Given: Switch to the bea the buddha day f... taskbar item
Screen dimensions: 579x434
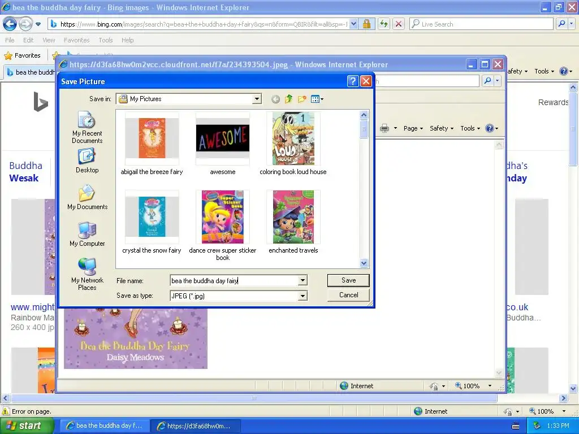Looking at the screenshot, I should click(105, 426).
